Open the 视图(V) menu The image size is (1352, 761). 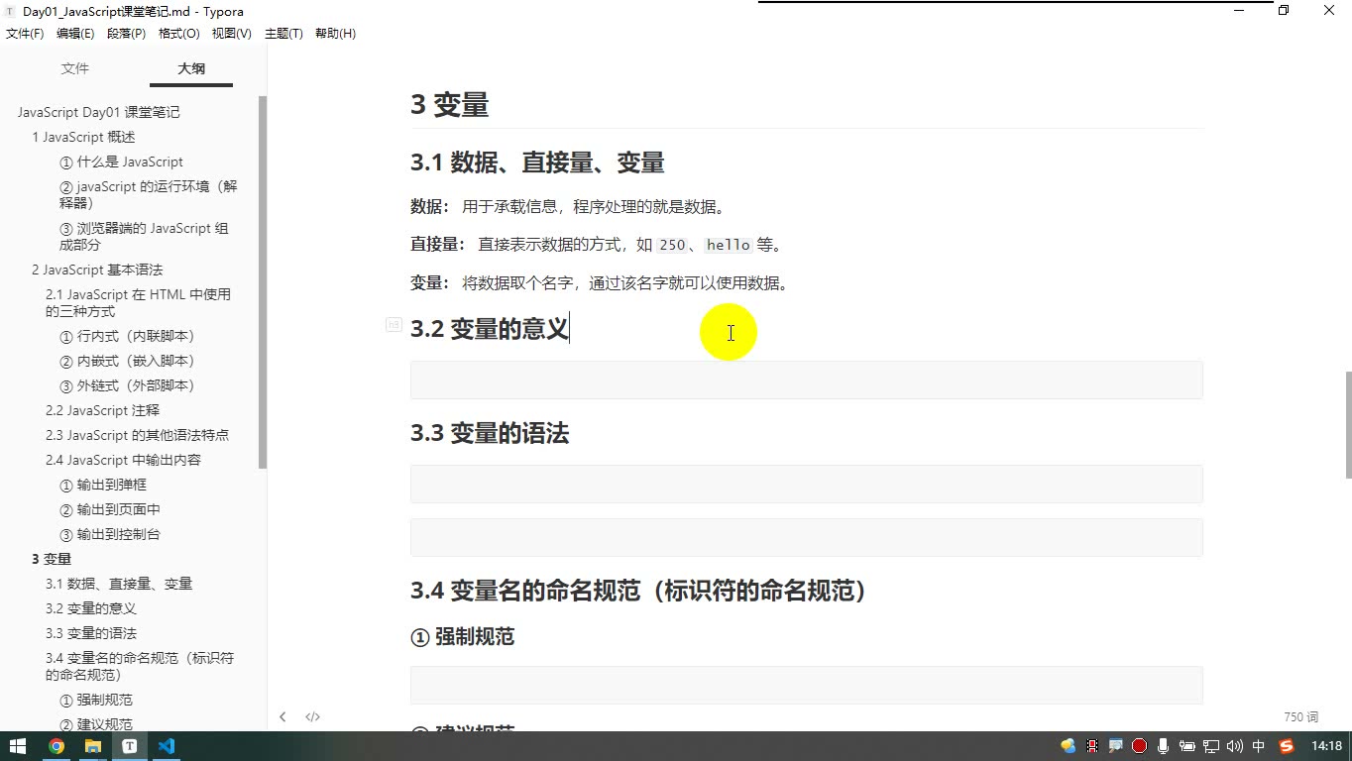(232, 34)
